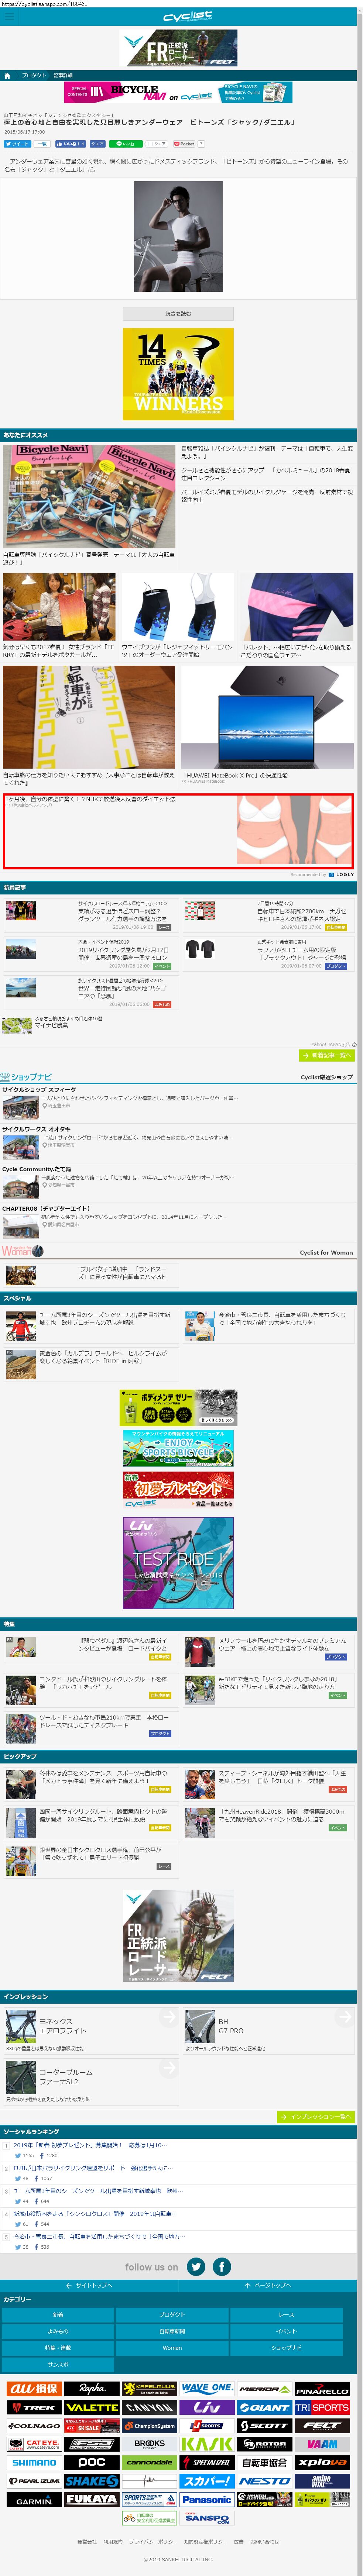Open the au損保 sponsor logo
363x2576 pixels.
coord(34,2389)
